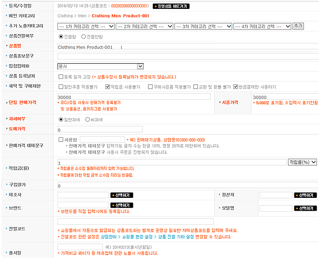Click 선택하기 next to 원산지 field

click(305, 195)
